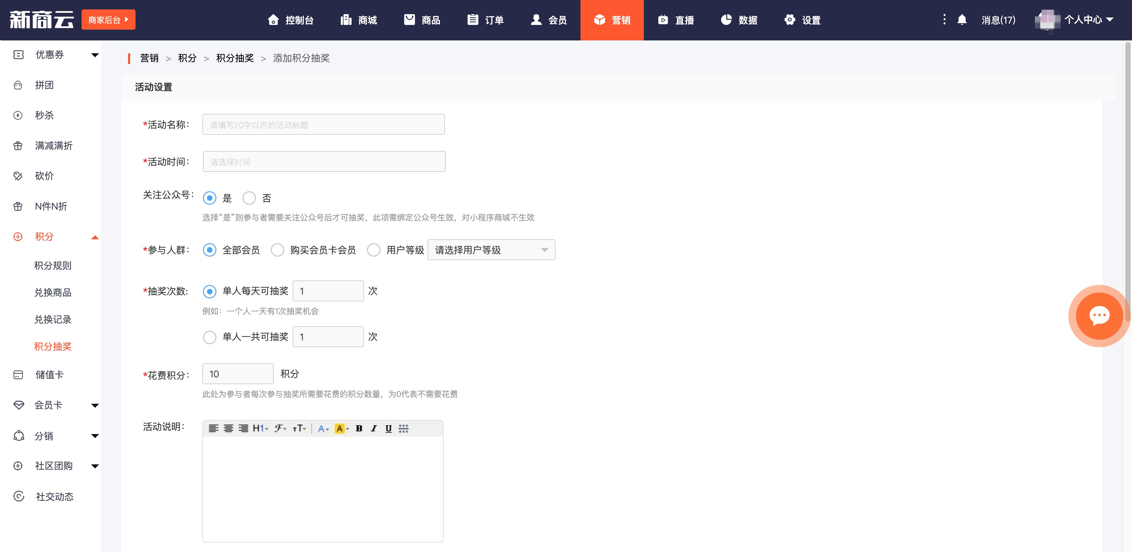Apply underline formatting in the editor
Viewport: 1132px width, 552px height.
(x=388, y=428)
